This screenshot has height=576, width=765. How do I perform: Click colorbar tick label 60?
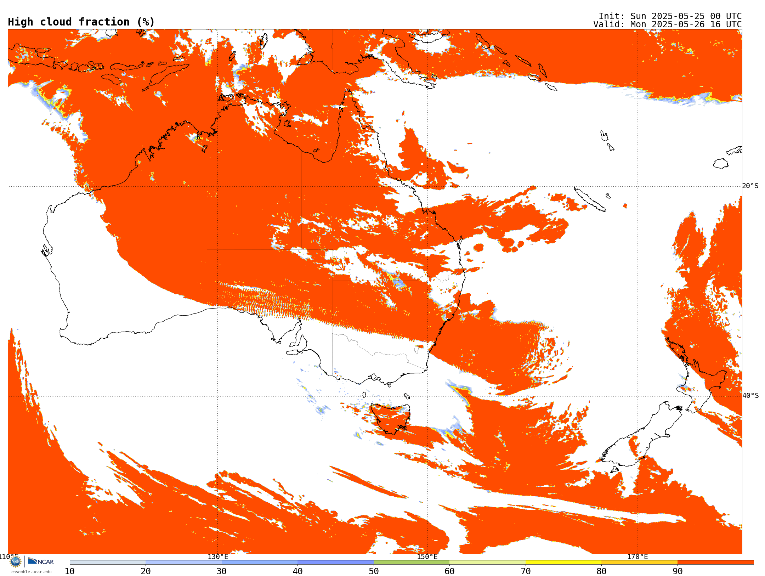[x=449, y=571]
